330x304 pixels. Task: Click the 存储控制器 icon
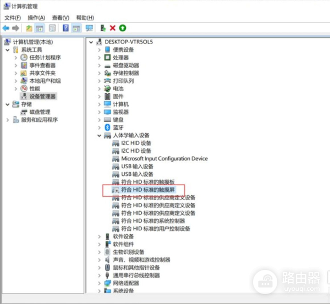click(107, 73)
